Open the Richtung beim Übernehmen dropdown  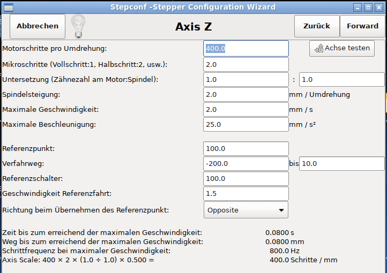click(x=246, y=210)
